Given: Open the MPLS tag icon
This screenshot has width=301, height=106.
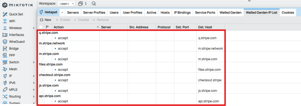Looking at the screenshot, I should [5, 90].
